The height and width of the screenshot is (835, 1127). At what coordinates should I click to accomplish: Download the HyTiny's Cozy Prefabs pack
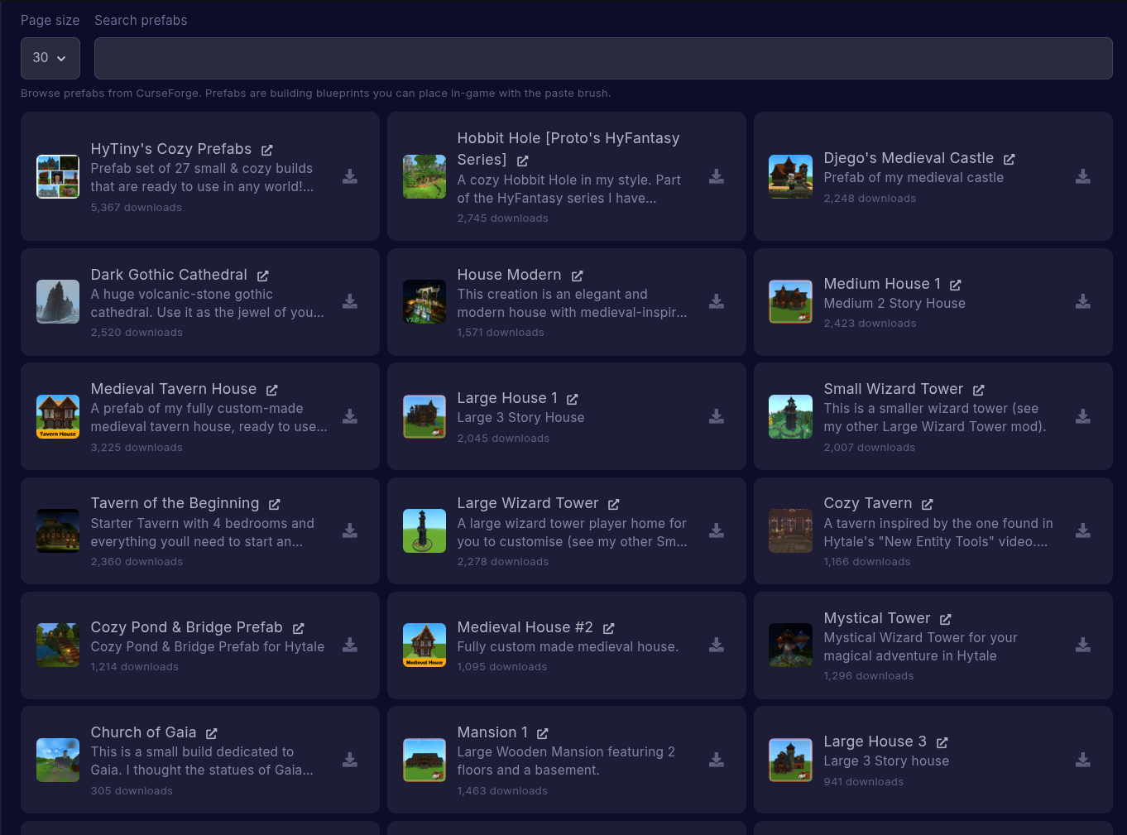pos(349,176)
